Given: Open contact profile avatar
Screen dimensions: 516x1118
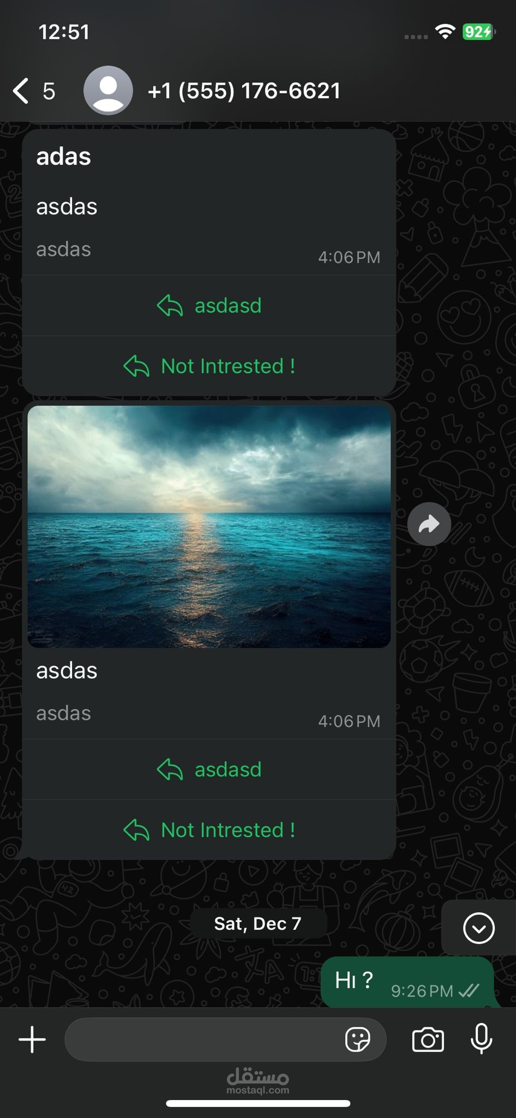Looking at the screenshot, I should coord(108,91).
